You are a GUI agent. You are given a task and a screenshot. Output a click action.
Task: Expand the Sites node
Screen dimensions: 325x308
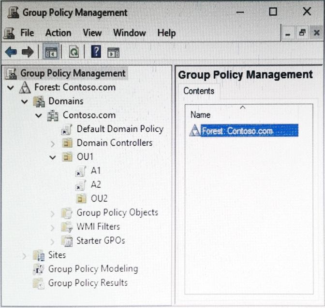click(24, 255)
